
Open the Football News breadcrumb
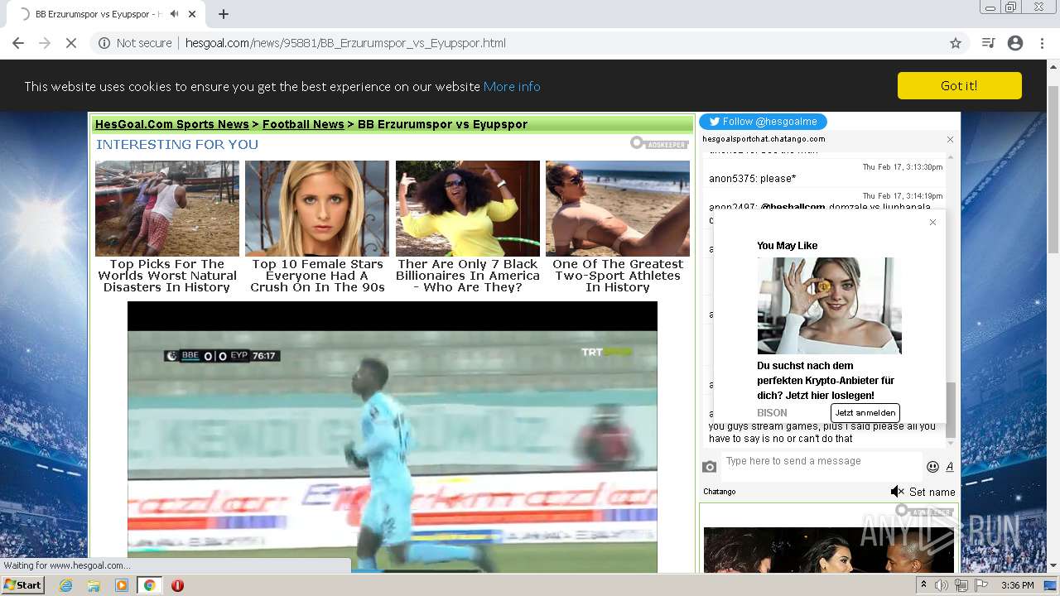pos(303,124)
